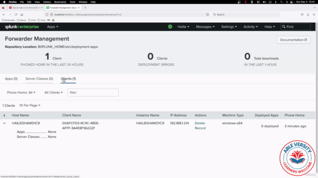
Task: Open the Splunk bookmarks folder
Action: [x=21, y=20]
